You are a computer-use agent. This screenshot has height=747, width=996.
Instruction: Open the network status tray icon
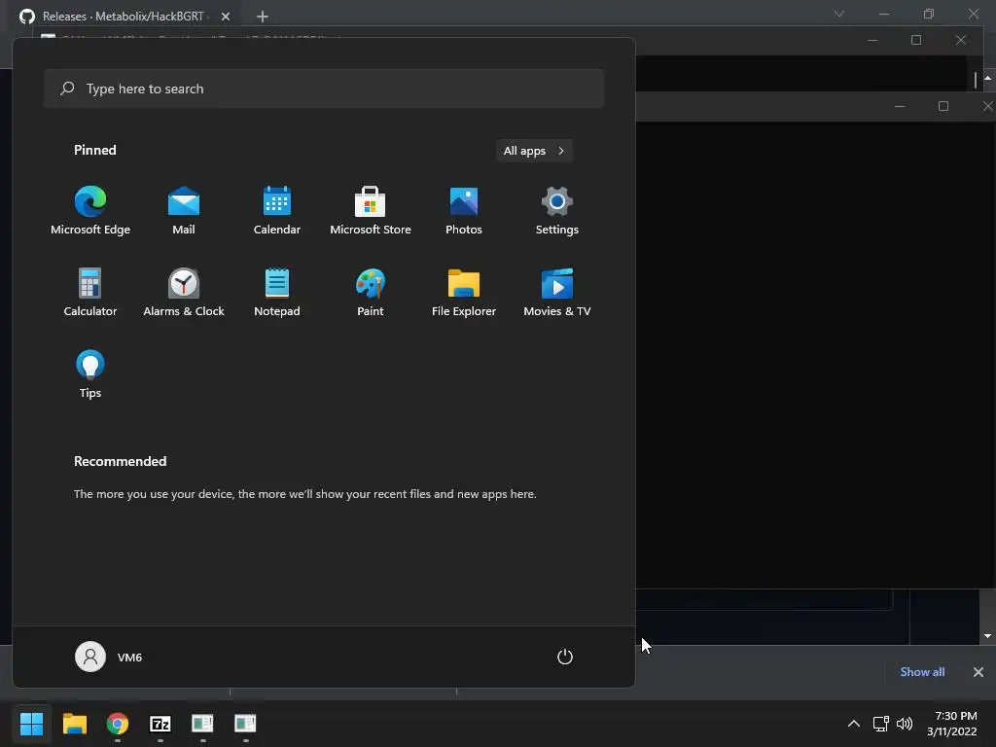880,724
